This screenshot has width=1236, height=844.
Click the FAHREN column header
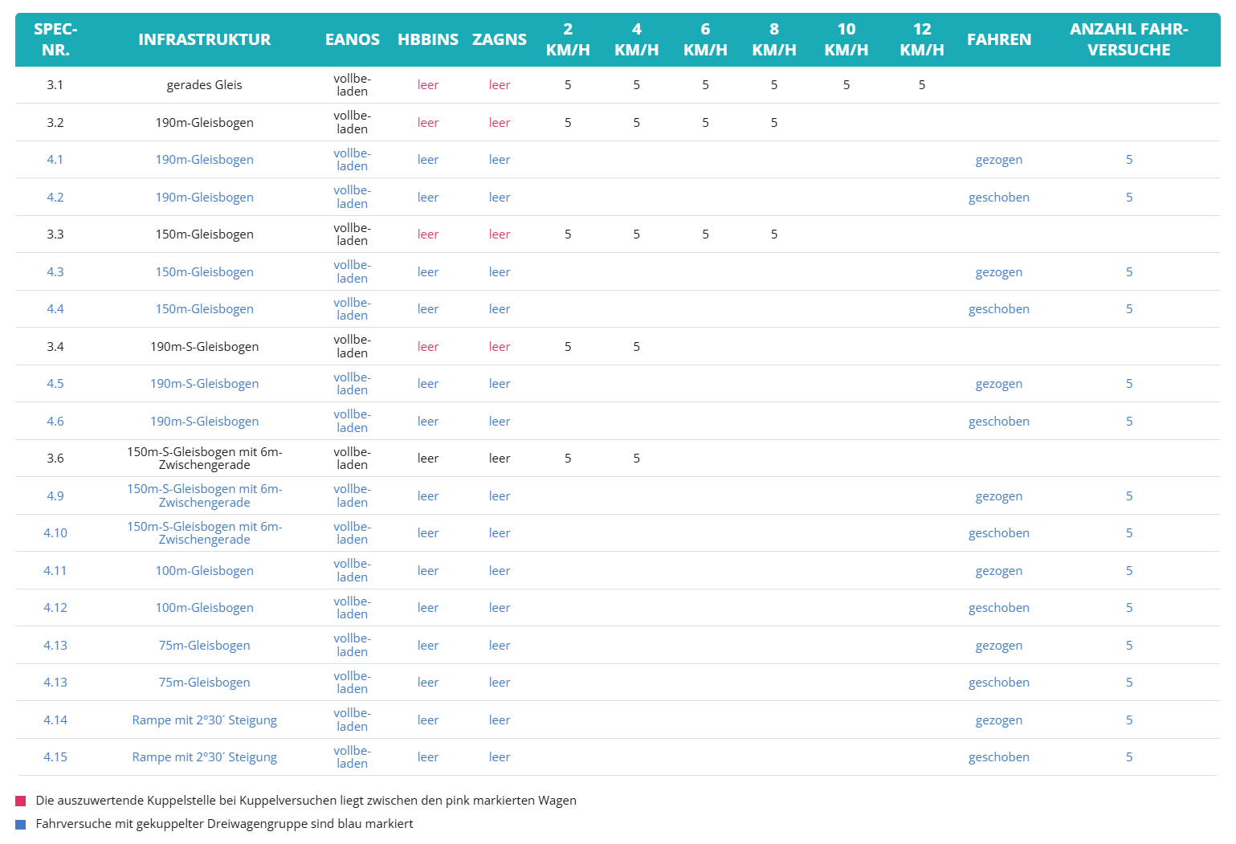click(x=998, y=39)
